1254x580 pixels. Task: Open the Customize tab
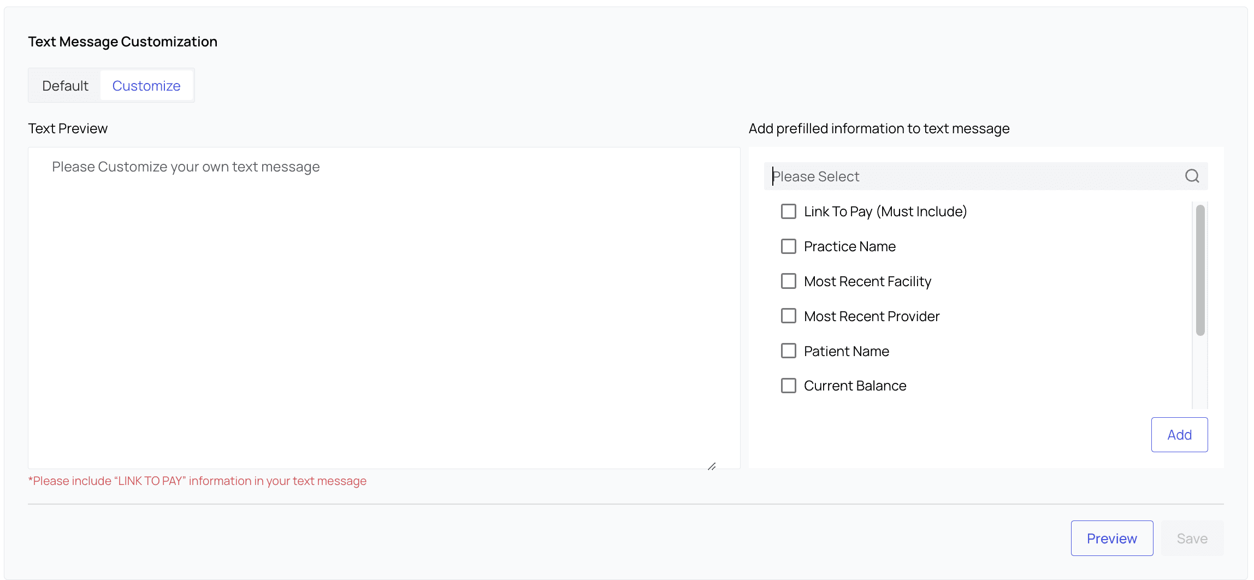tap(146, 86)
